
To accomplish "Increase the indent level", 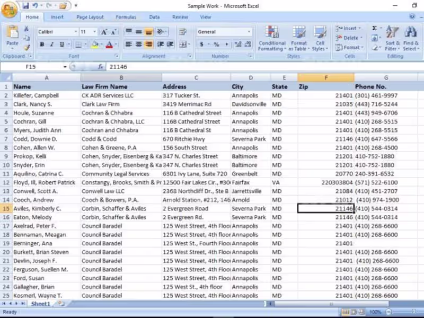I will click(170, 44).
